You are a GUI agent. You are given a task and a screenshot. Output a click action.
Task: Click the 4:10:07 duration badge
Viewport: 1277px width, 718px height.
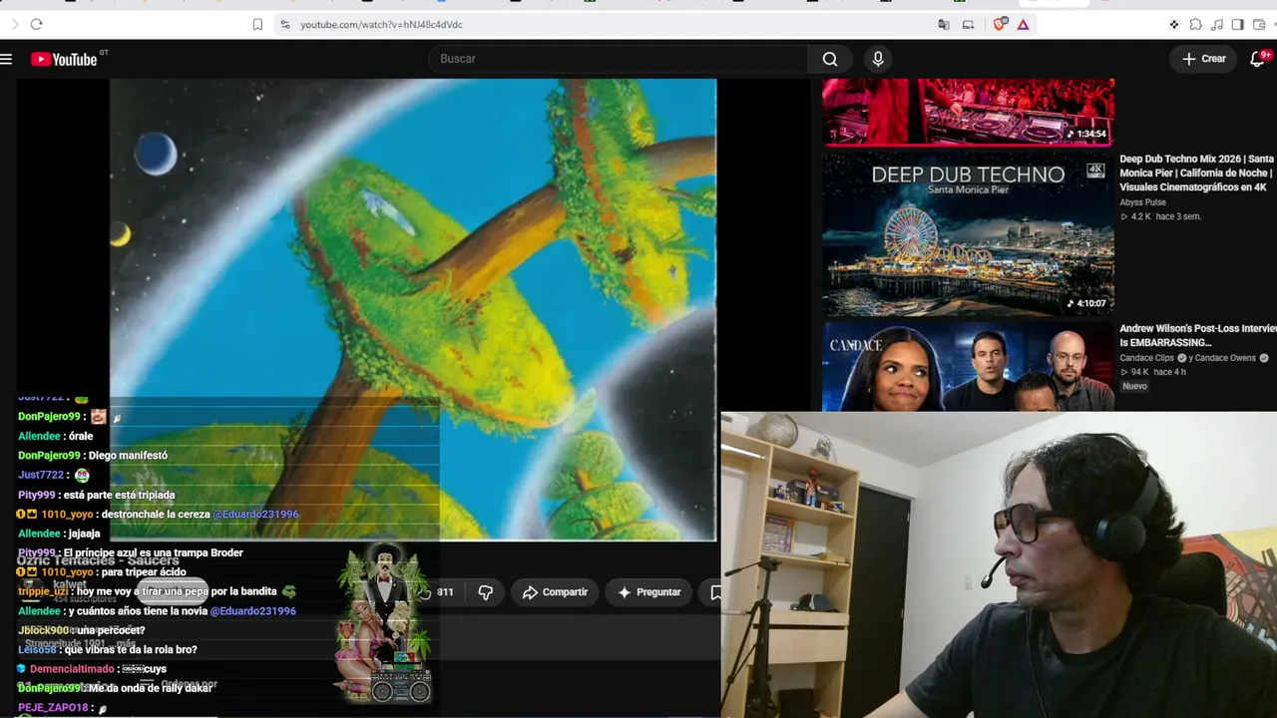(1086, 303)
